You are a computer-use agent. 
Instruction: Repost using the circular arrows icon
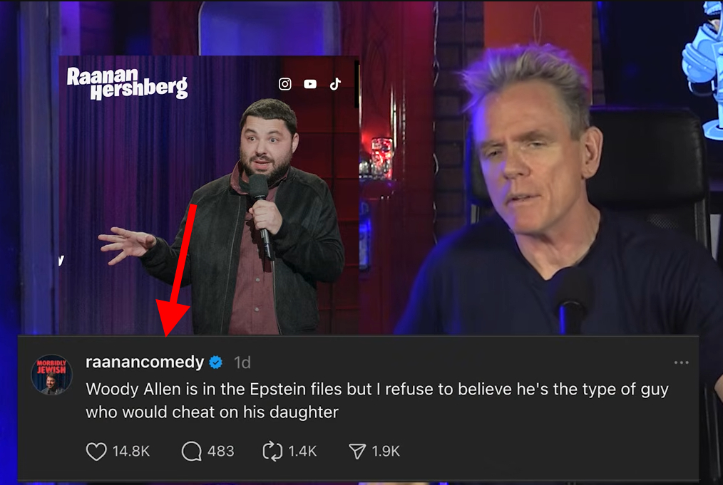click(272, 452)
